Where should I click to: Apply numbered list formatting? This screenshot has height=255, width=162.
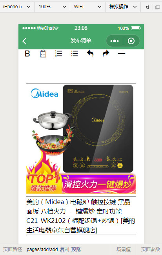point(59,54)
